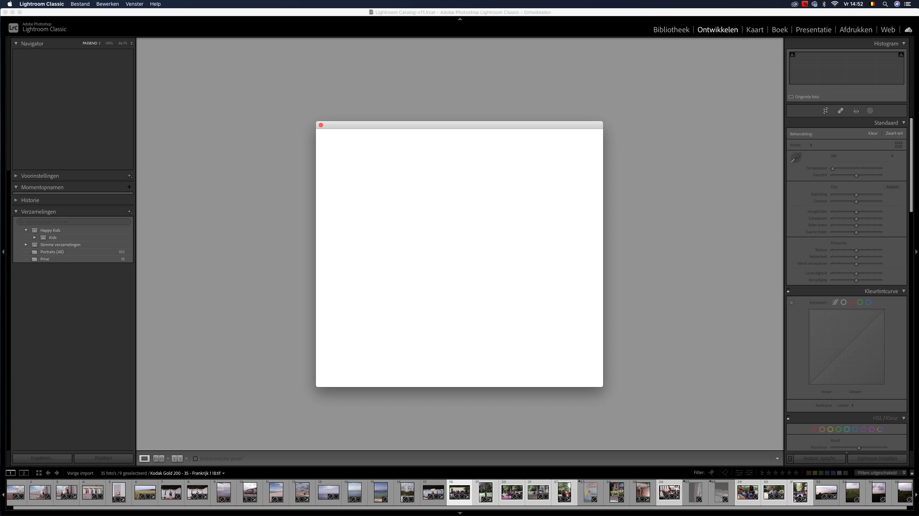Select the red eye correction tool
919x516 pixels.
pos(856,111)
